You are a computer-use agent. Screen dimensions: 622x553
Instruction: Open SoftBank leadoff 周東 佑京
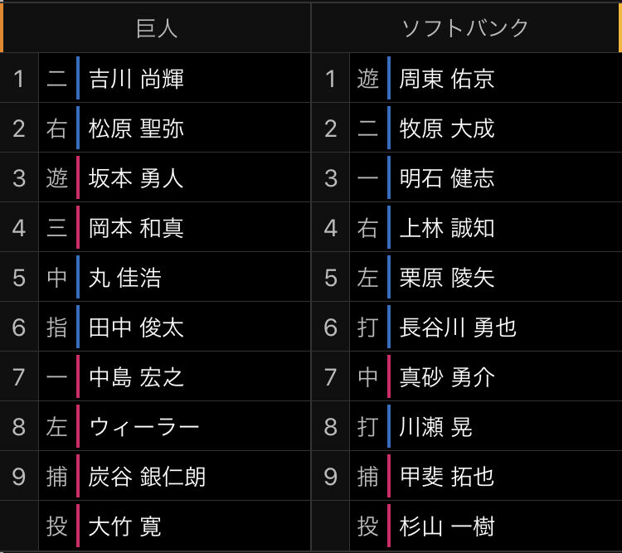click(447, 79)
